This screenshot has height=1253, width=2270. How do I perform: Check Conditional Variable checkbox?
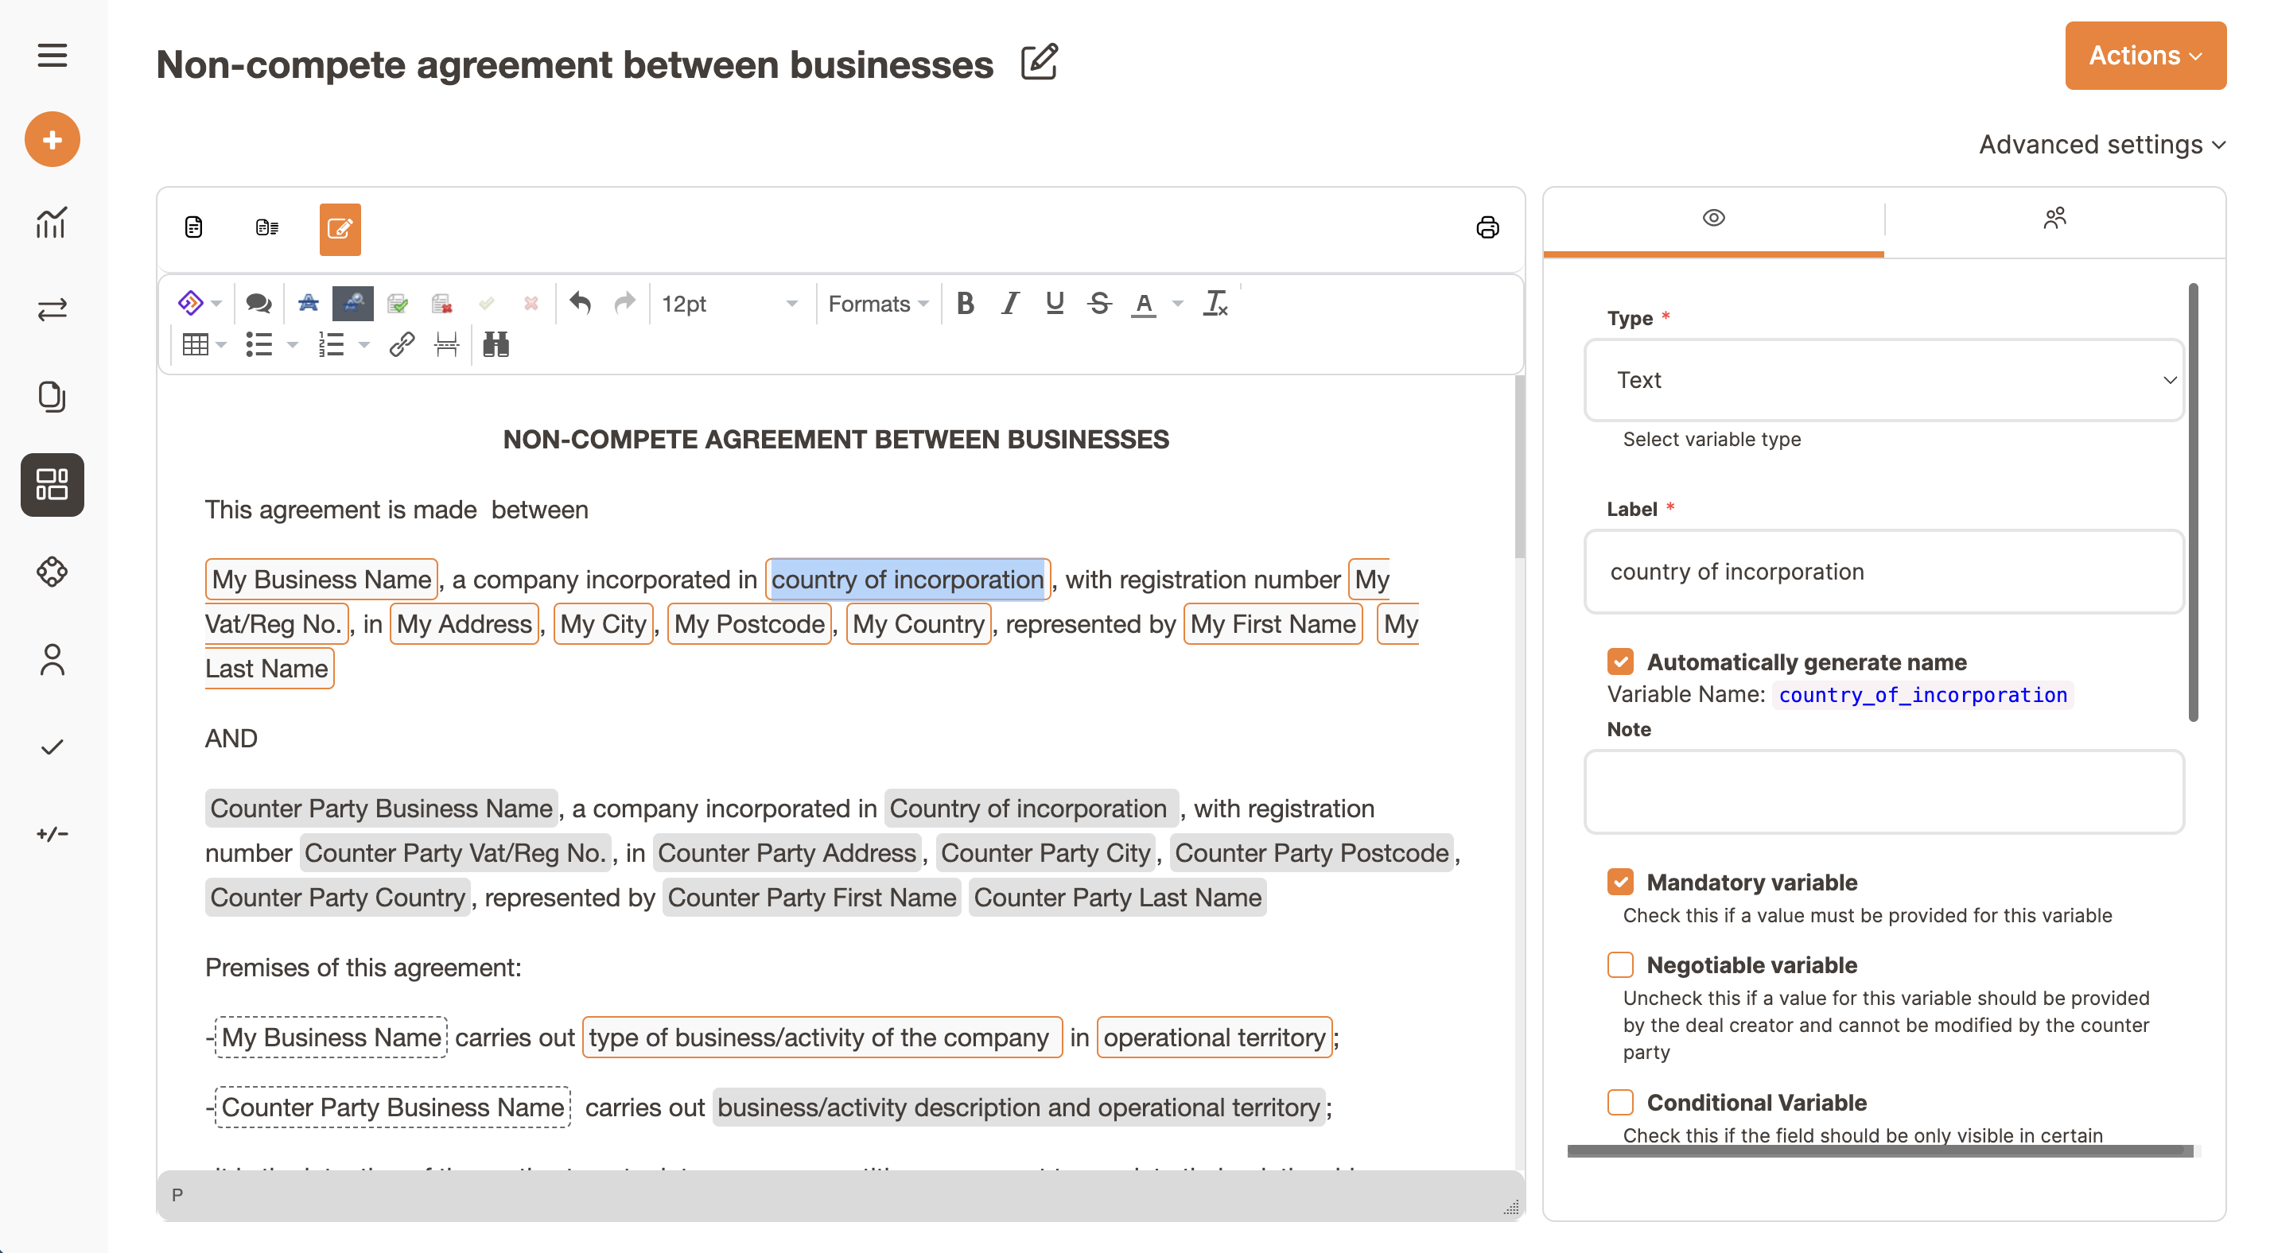(x=1619, y=1101)
